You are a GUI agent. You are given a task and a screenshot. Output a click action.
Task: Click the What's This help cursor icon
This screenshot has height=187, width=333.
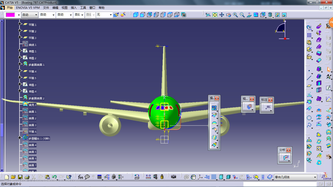tap(69, 177)
